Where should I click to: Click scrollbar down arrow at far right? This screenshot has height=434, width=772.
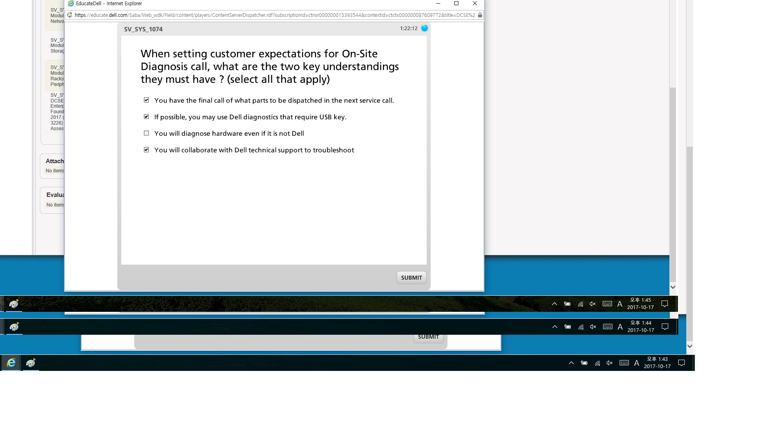point(690,346)
